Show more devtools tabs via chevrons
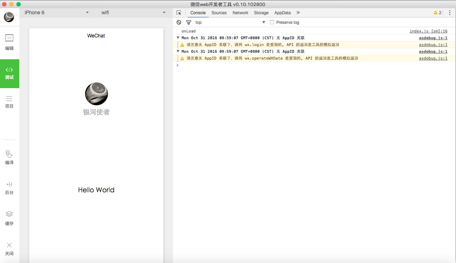 [298, 13]
